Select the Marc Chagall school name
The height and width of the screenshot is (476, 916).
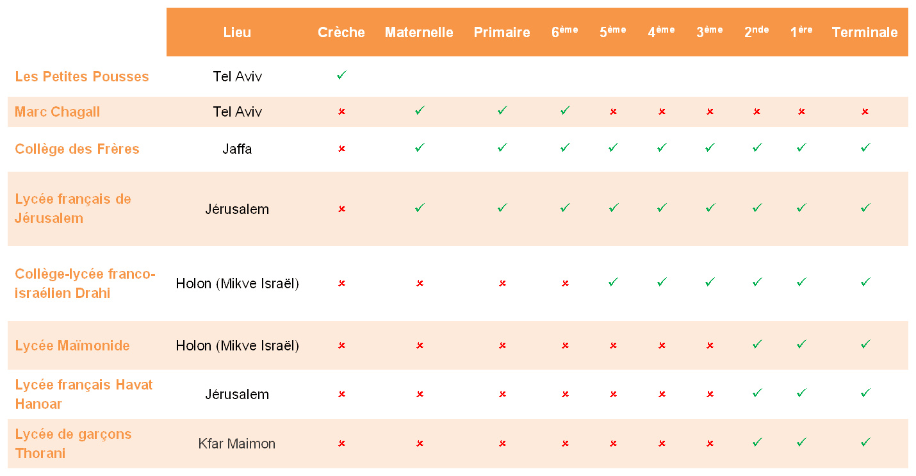click(58, 112)
